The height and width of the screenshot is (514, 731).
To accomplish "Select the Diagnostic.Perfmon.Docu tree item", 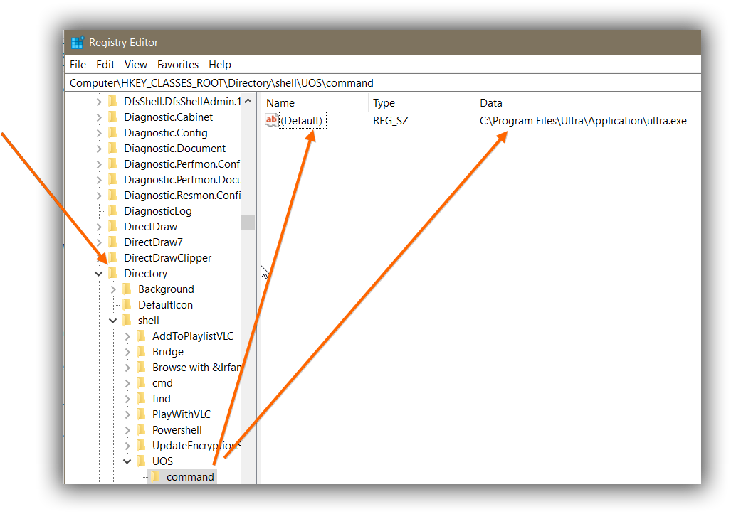I will click(x=182, y=180).
